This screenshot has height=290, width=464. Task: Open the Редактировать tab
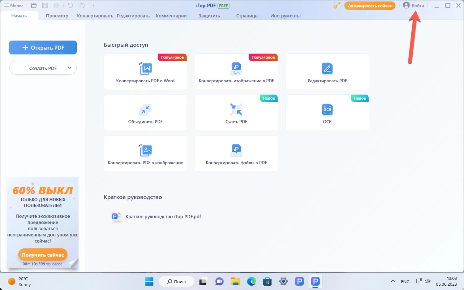(133, 16)
